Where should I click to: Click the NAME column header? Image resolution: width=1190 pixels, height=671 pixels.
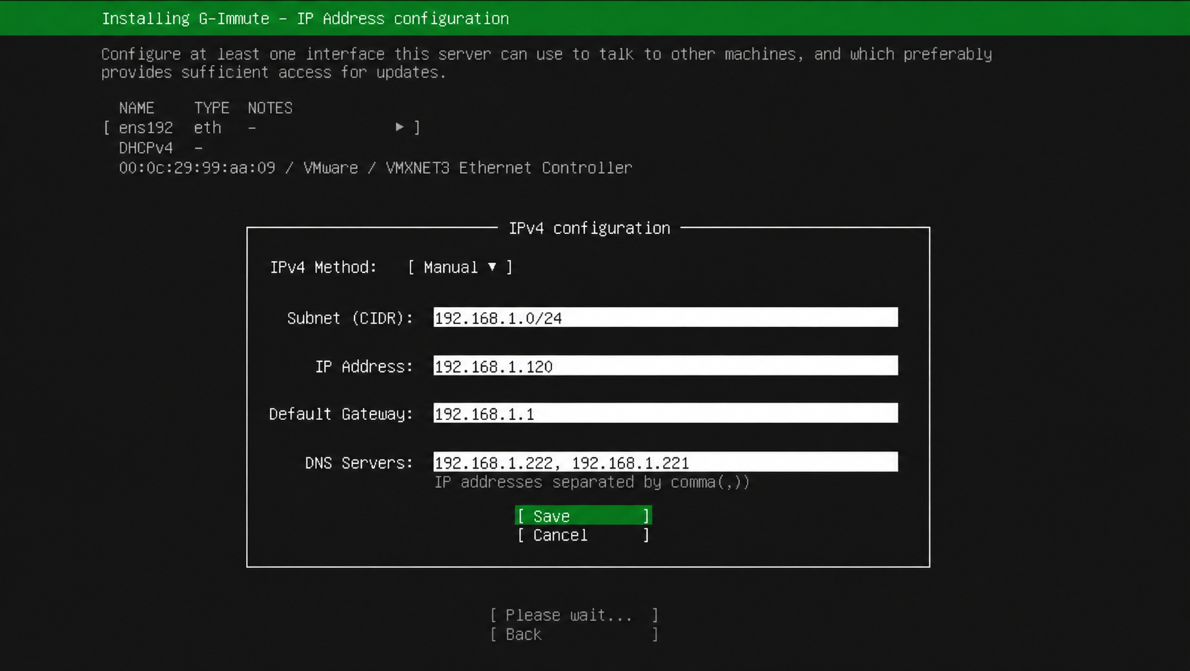coord(136,108)
